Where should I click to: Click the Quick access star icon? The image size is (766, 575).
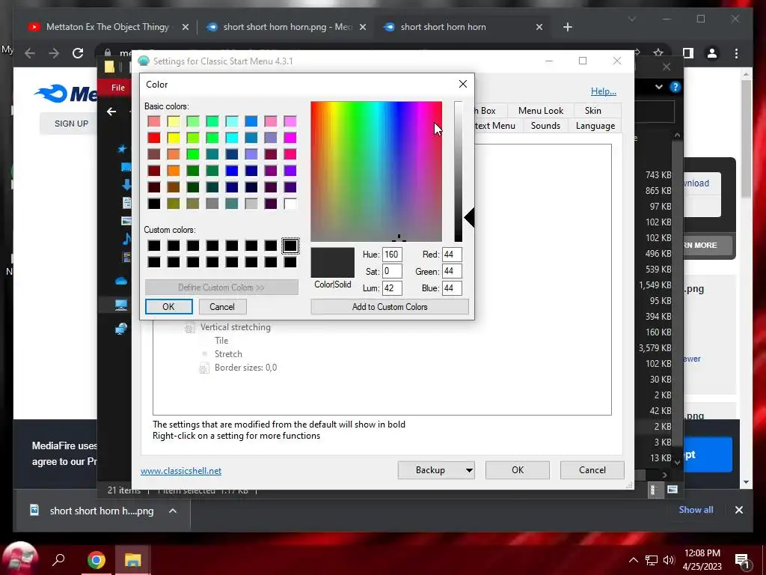tap(122, 149)
